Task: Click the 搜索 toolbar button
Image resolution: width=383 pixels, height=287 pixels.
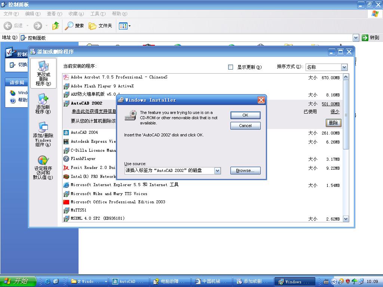Action: pos(74,26)
